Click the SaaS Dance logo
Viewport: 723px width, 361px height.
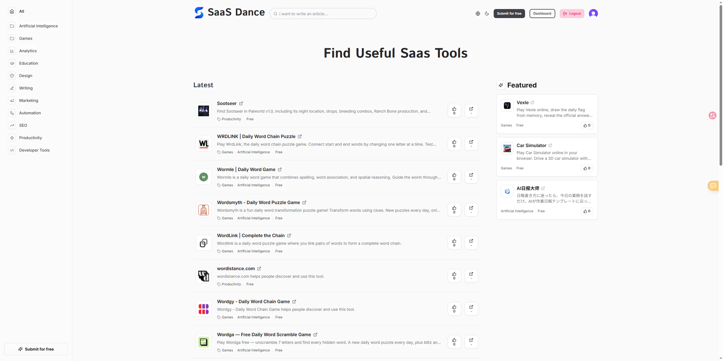[230, 12]
